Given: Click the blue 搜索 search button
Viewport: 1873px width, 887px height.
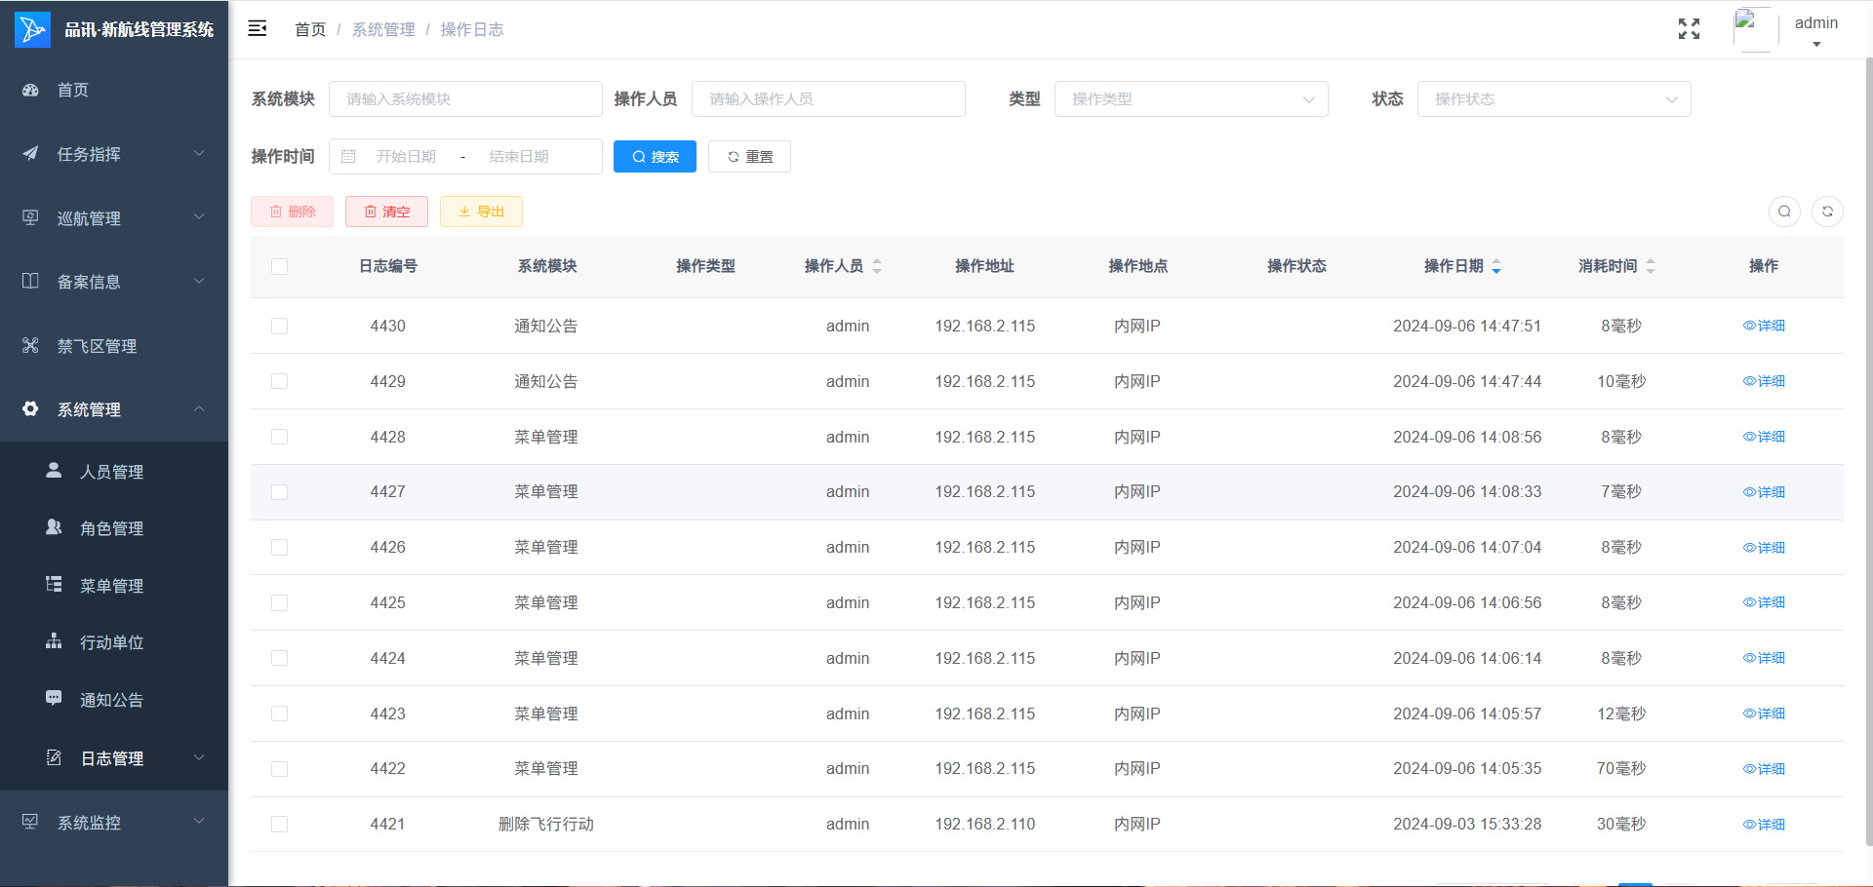Looking at the screenshot, I should coord(655,156).
